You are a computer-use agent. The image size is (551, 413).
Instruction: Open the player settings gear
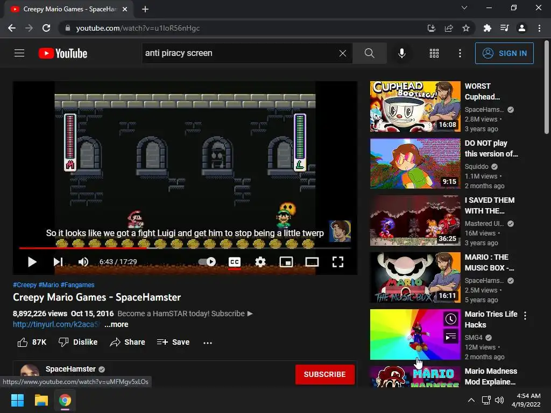click(x=260, y=262)
